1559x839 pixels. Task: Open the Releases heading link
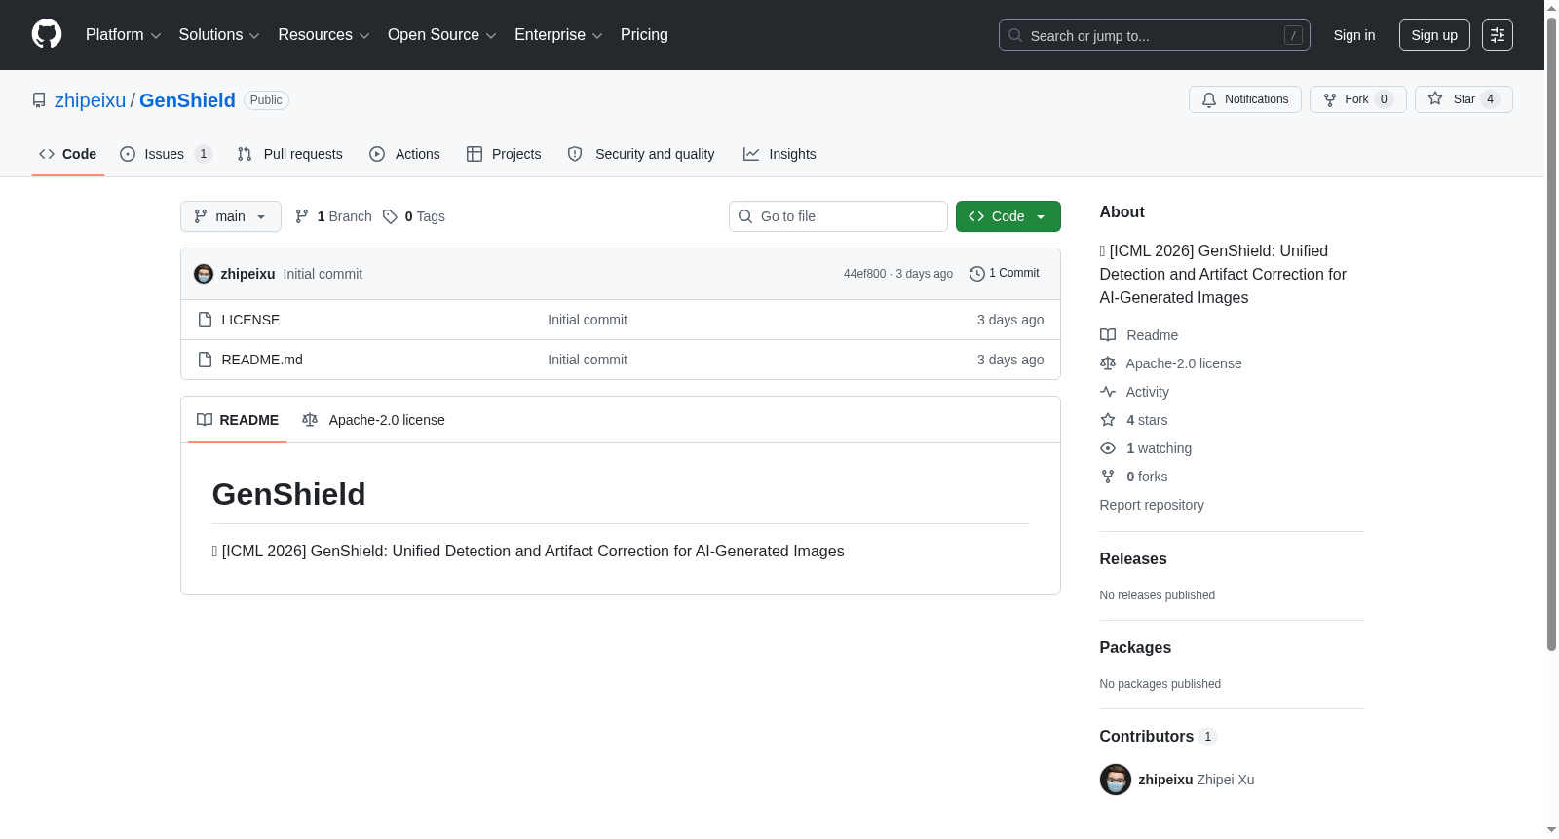pyautogui.click(x=1133, y=558)
